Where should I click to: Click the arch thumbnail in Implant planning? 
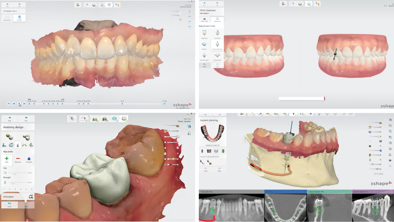tap(213, 133)
